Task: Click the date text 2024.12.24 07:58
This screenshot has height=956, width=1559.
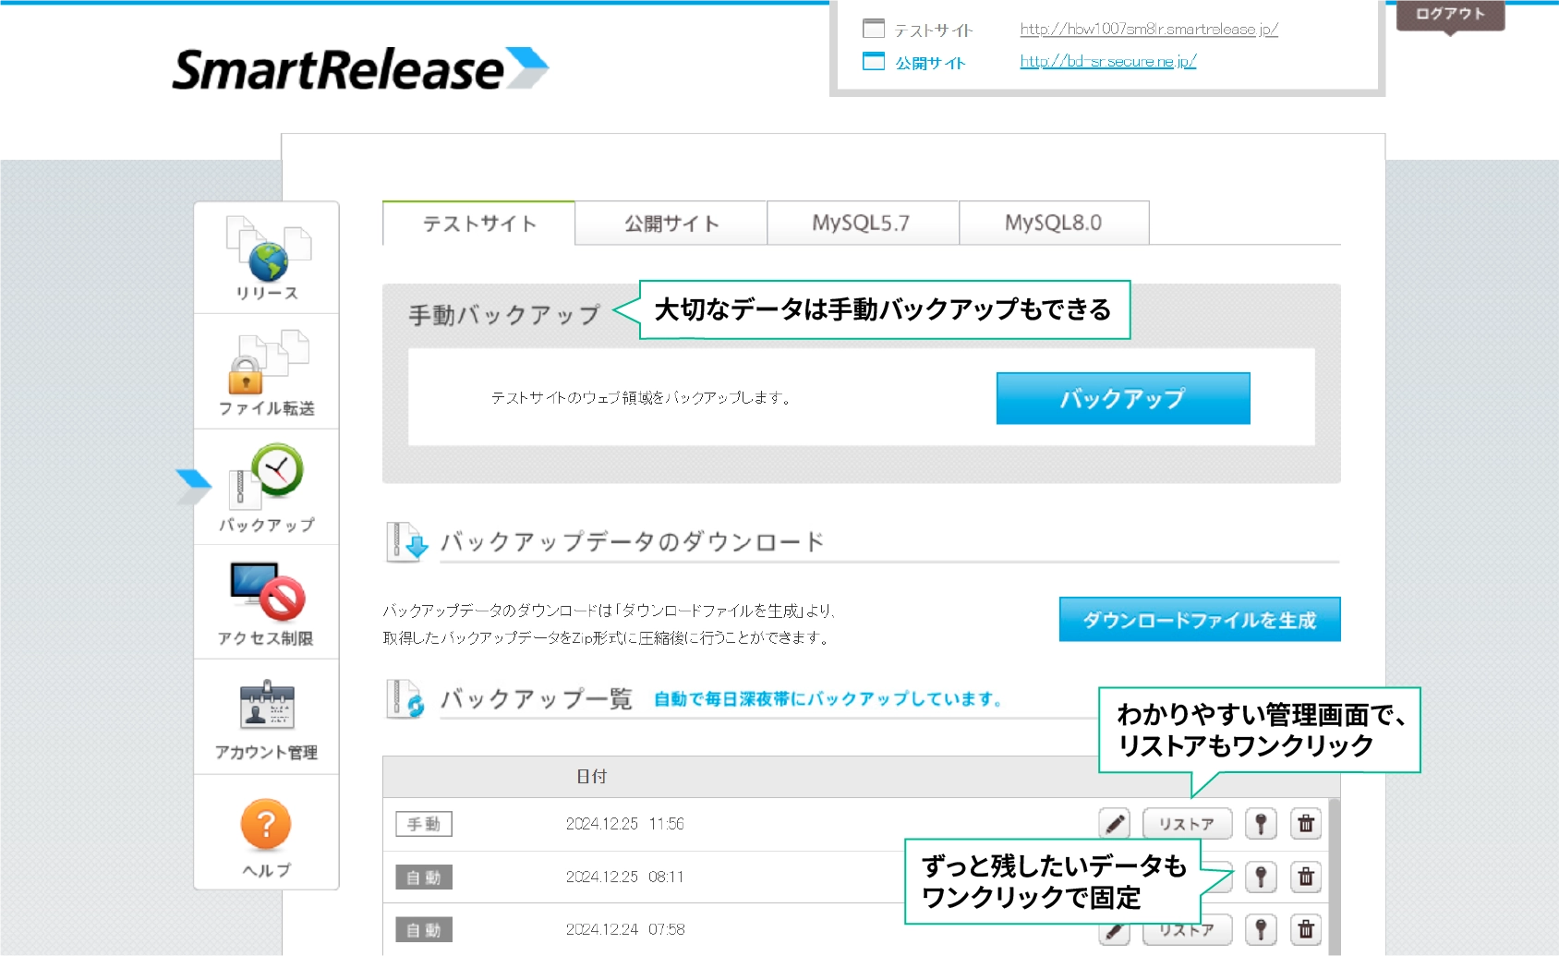Action: (x=625, y=929)
